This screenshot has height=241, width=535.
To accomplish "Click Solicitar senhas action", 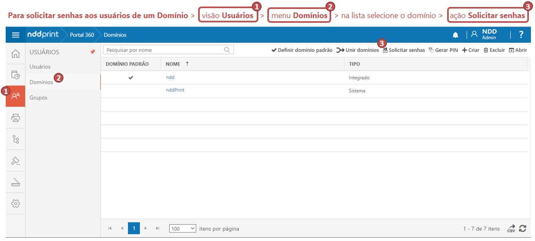I will 404,50.
